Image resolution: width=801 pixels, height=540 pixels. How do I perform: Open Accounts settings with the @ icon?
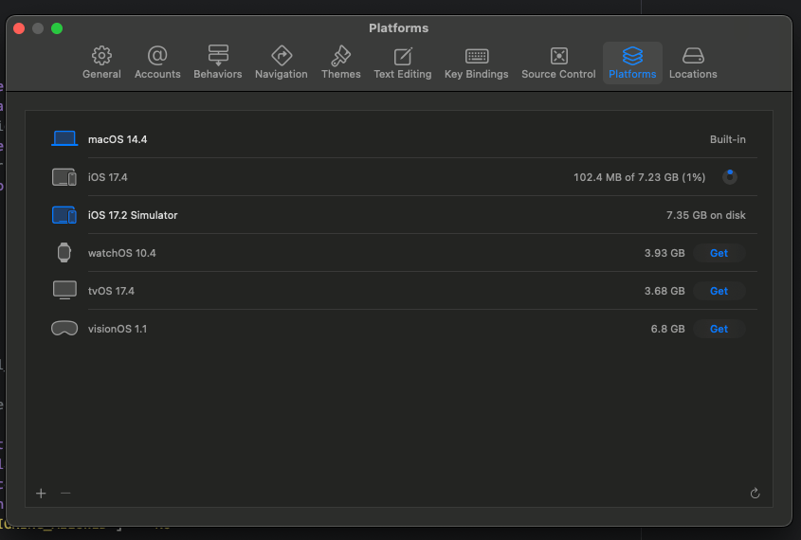click(157, 55)
